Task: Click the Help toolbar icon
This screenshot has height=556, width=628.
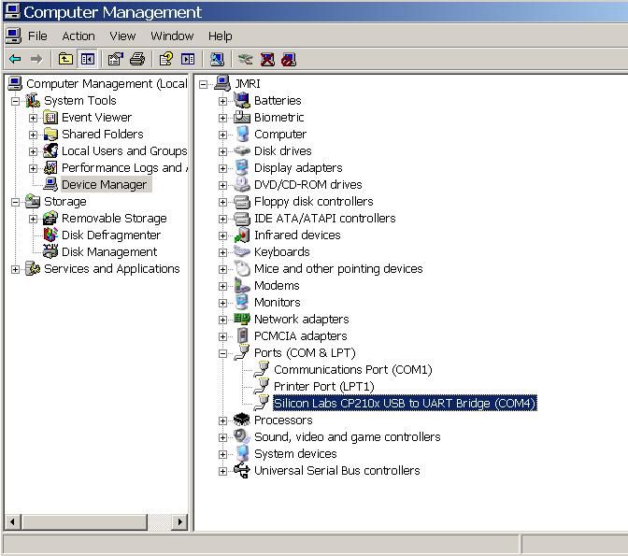Action: tap(165, 59)
